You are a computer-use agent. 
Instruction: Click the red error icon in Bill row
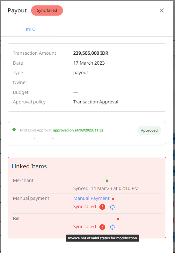pyautogui.click(x=102, y=227)
